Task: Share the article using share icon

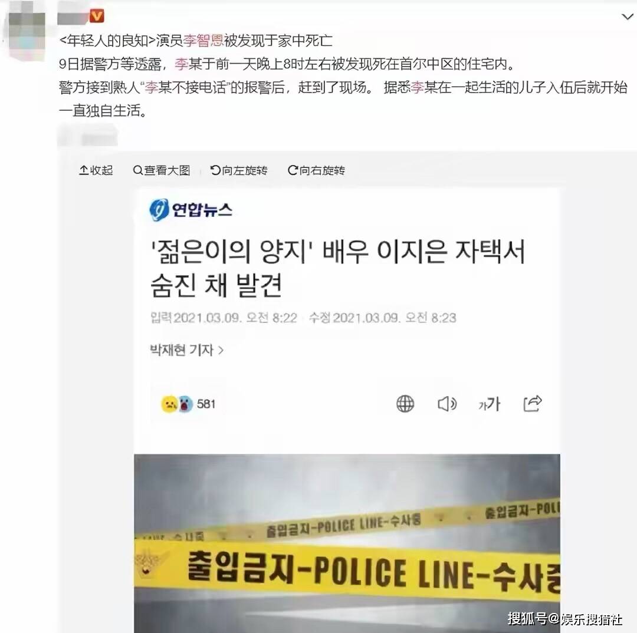Action: coord(532,403)
